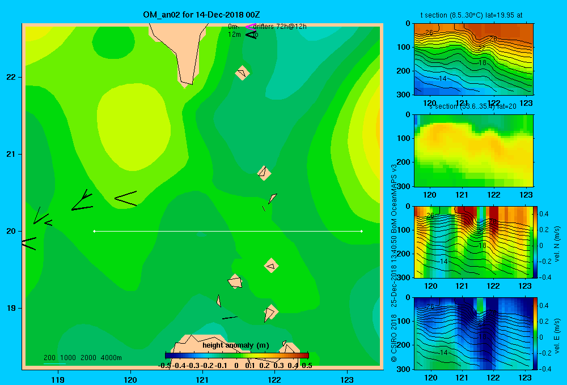567x385 pixels.
Task: Click latitude label 20 on main map
Action: (x=11, y=231)
